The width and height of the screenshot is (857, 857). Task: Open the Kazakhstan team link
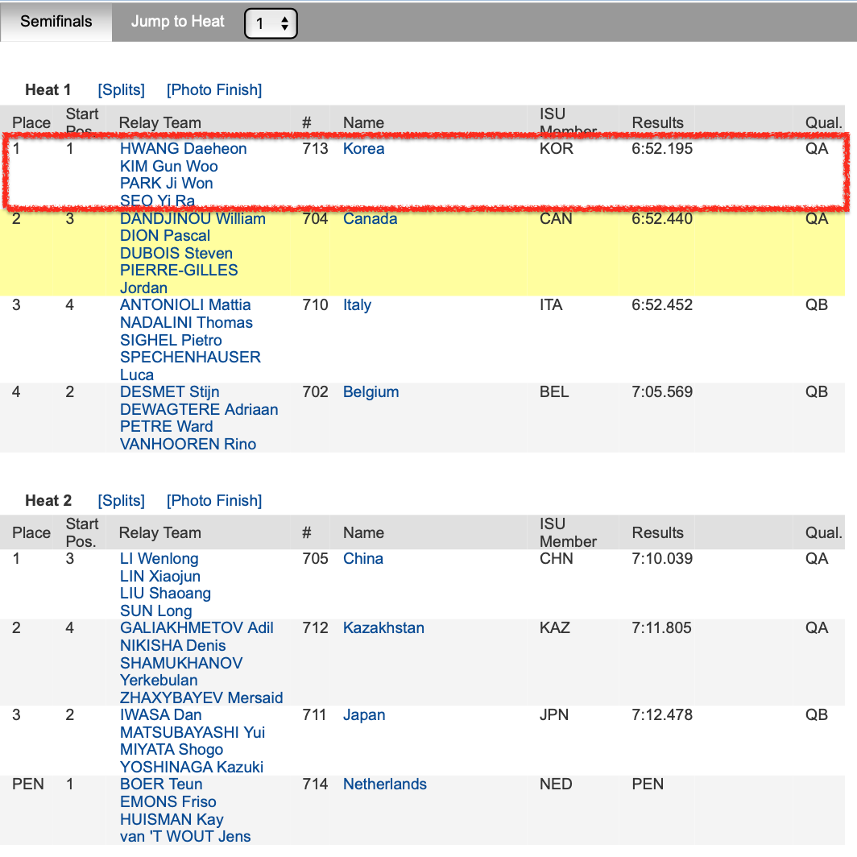pyautogui.click(x=383, y=628)
